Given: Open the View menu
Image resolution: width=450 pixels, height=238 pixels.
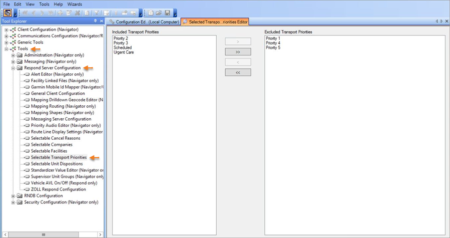Looking at the screenshot, I should tap(30, 4).
